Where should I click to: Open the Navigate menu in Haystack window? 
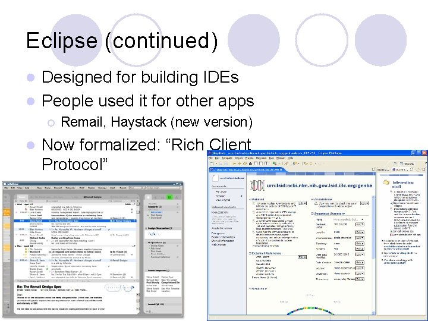[x=227, y=158]
